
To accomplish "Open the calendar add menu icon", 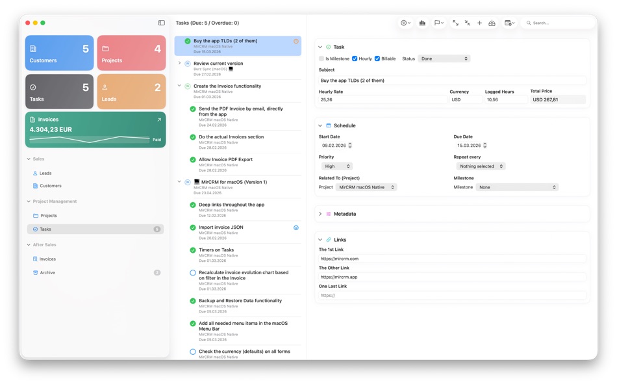I will click(x=510, y=23).
